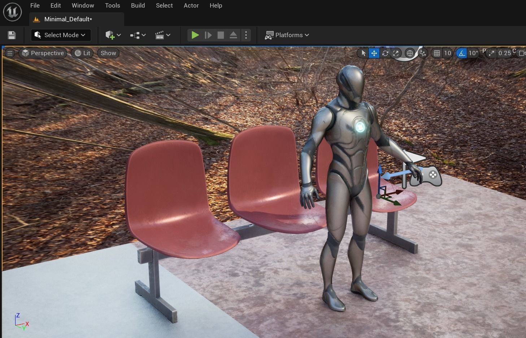The width and height of the screenshot is (526, 338).
Task: Click the eject from player button
Action: (x=233, y=35)
